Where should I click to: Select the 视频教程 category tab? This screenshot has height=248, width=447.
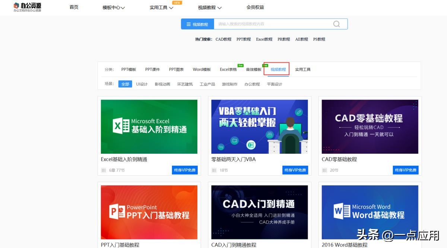(278, 69)
